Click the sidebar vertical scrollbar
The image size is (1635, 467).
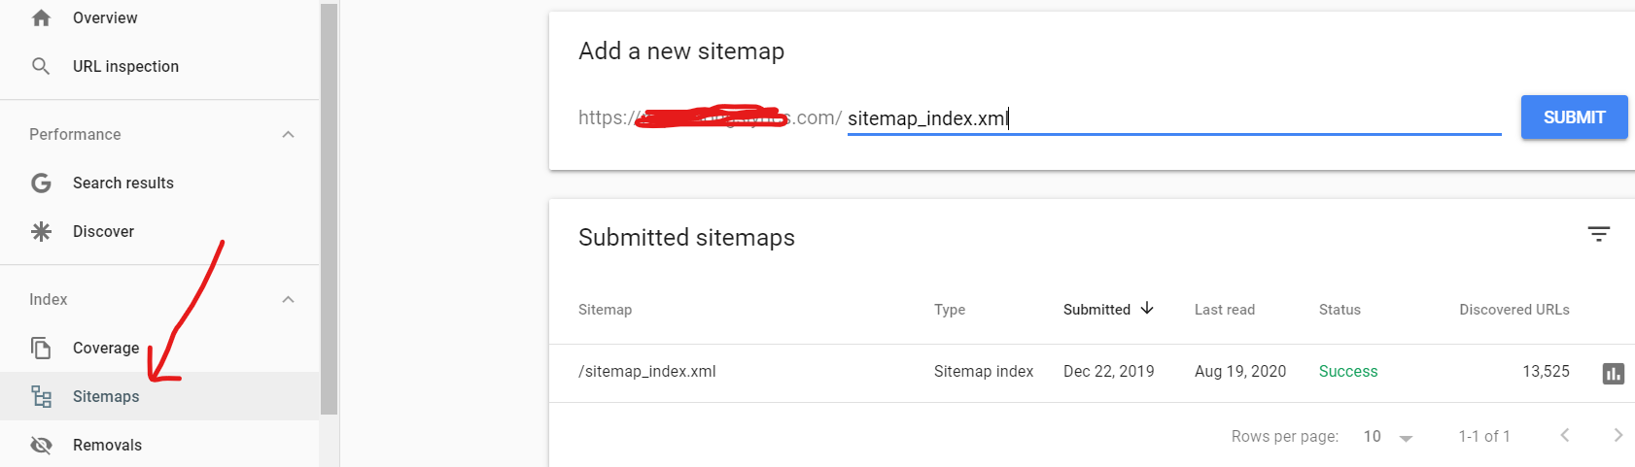tap(329, 209)
